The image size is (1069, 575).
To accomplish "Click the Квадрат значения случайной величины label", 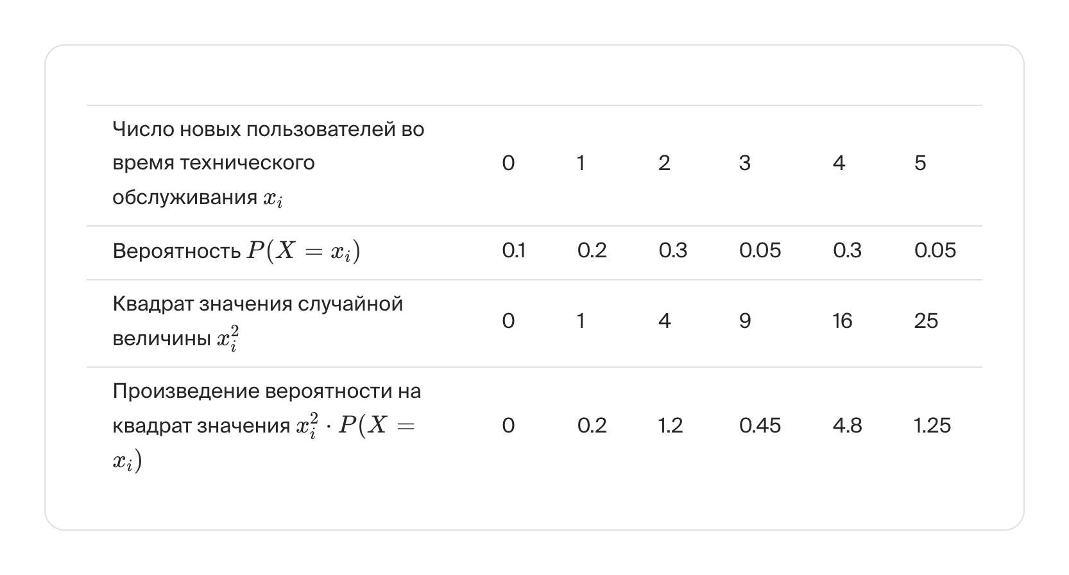I will click(x=257, y=321).
